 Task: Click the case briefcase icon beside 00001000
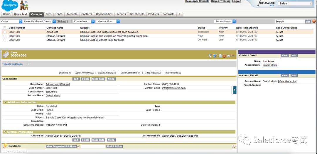point(6,54)
